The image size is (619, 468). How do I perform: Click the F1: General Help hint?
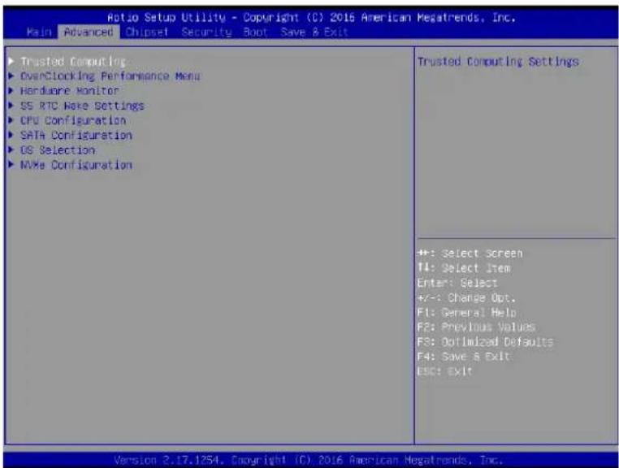(466, 313)
